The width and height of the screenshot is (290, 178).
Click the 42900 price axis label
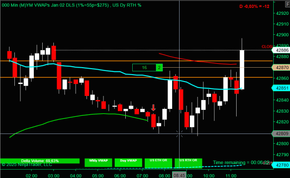pos(282,35)
